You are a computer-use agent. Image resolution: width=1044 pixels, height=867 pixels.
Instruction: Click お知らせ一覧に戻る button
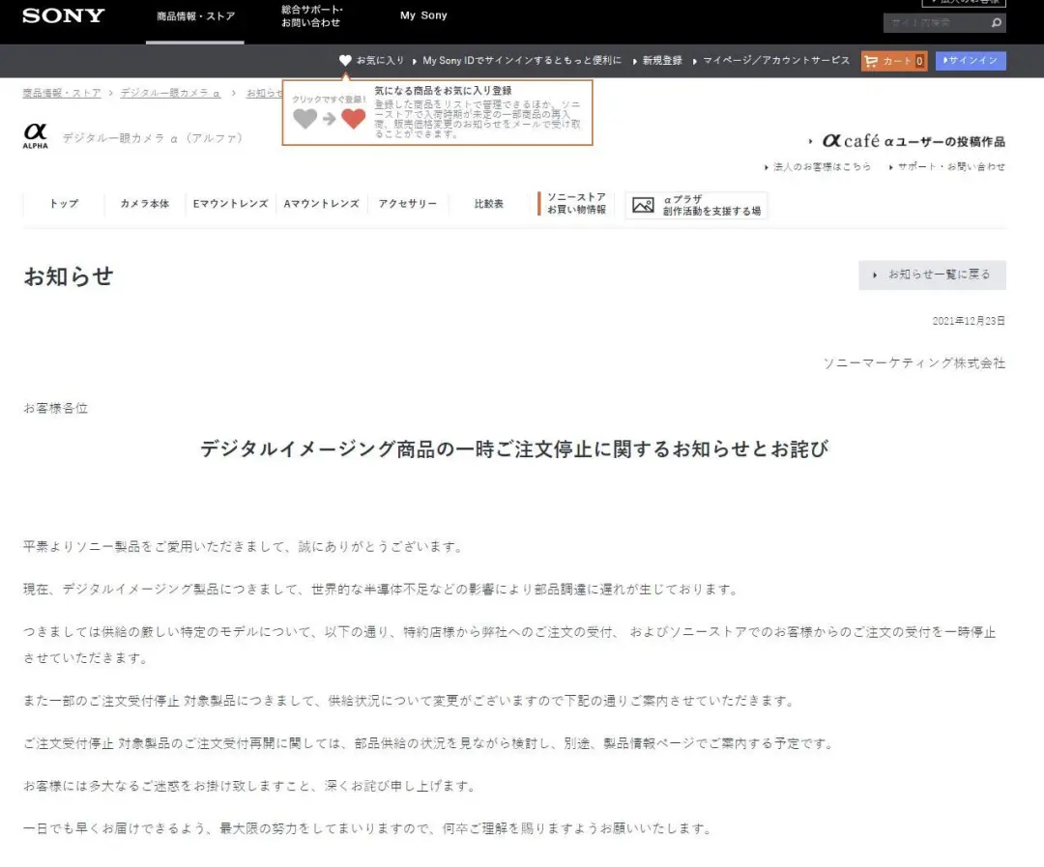pyautogui.click(x=931, y=275)
